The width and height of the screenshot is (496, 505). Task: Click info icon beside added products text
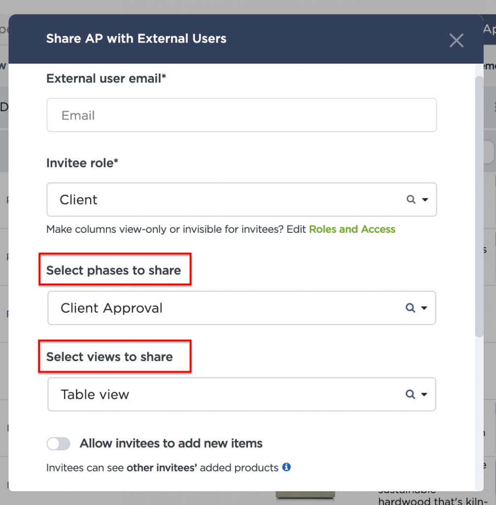[x=286, y=467]
